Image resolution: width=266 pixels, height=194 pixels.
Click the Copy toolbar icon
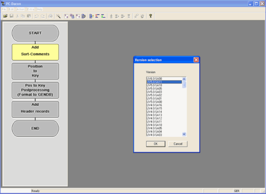pyautogui.click(x=23, y=16)
